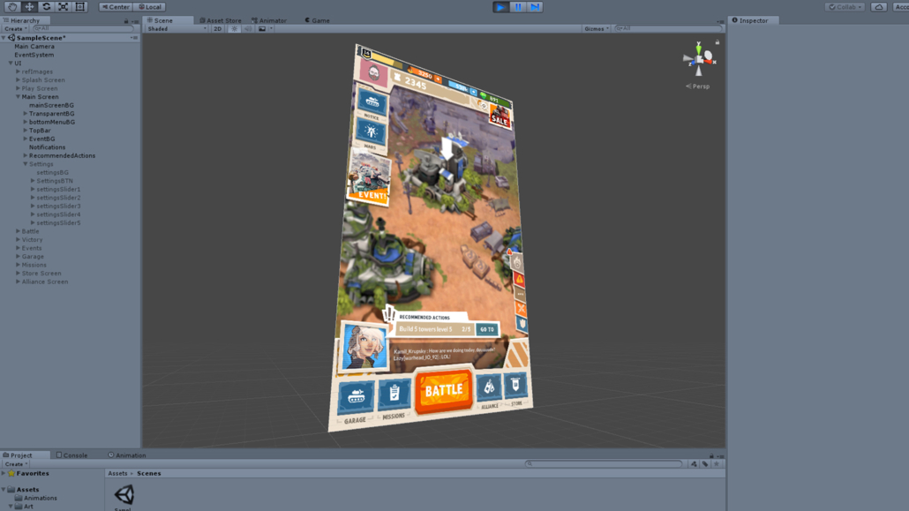Select the Animations folder in Project
Viewport: 909px width, 511px height.
[x=36, y=498]
